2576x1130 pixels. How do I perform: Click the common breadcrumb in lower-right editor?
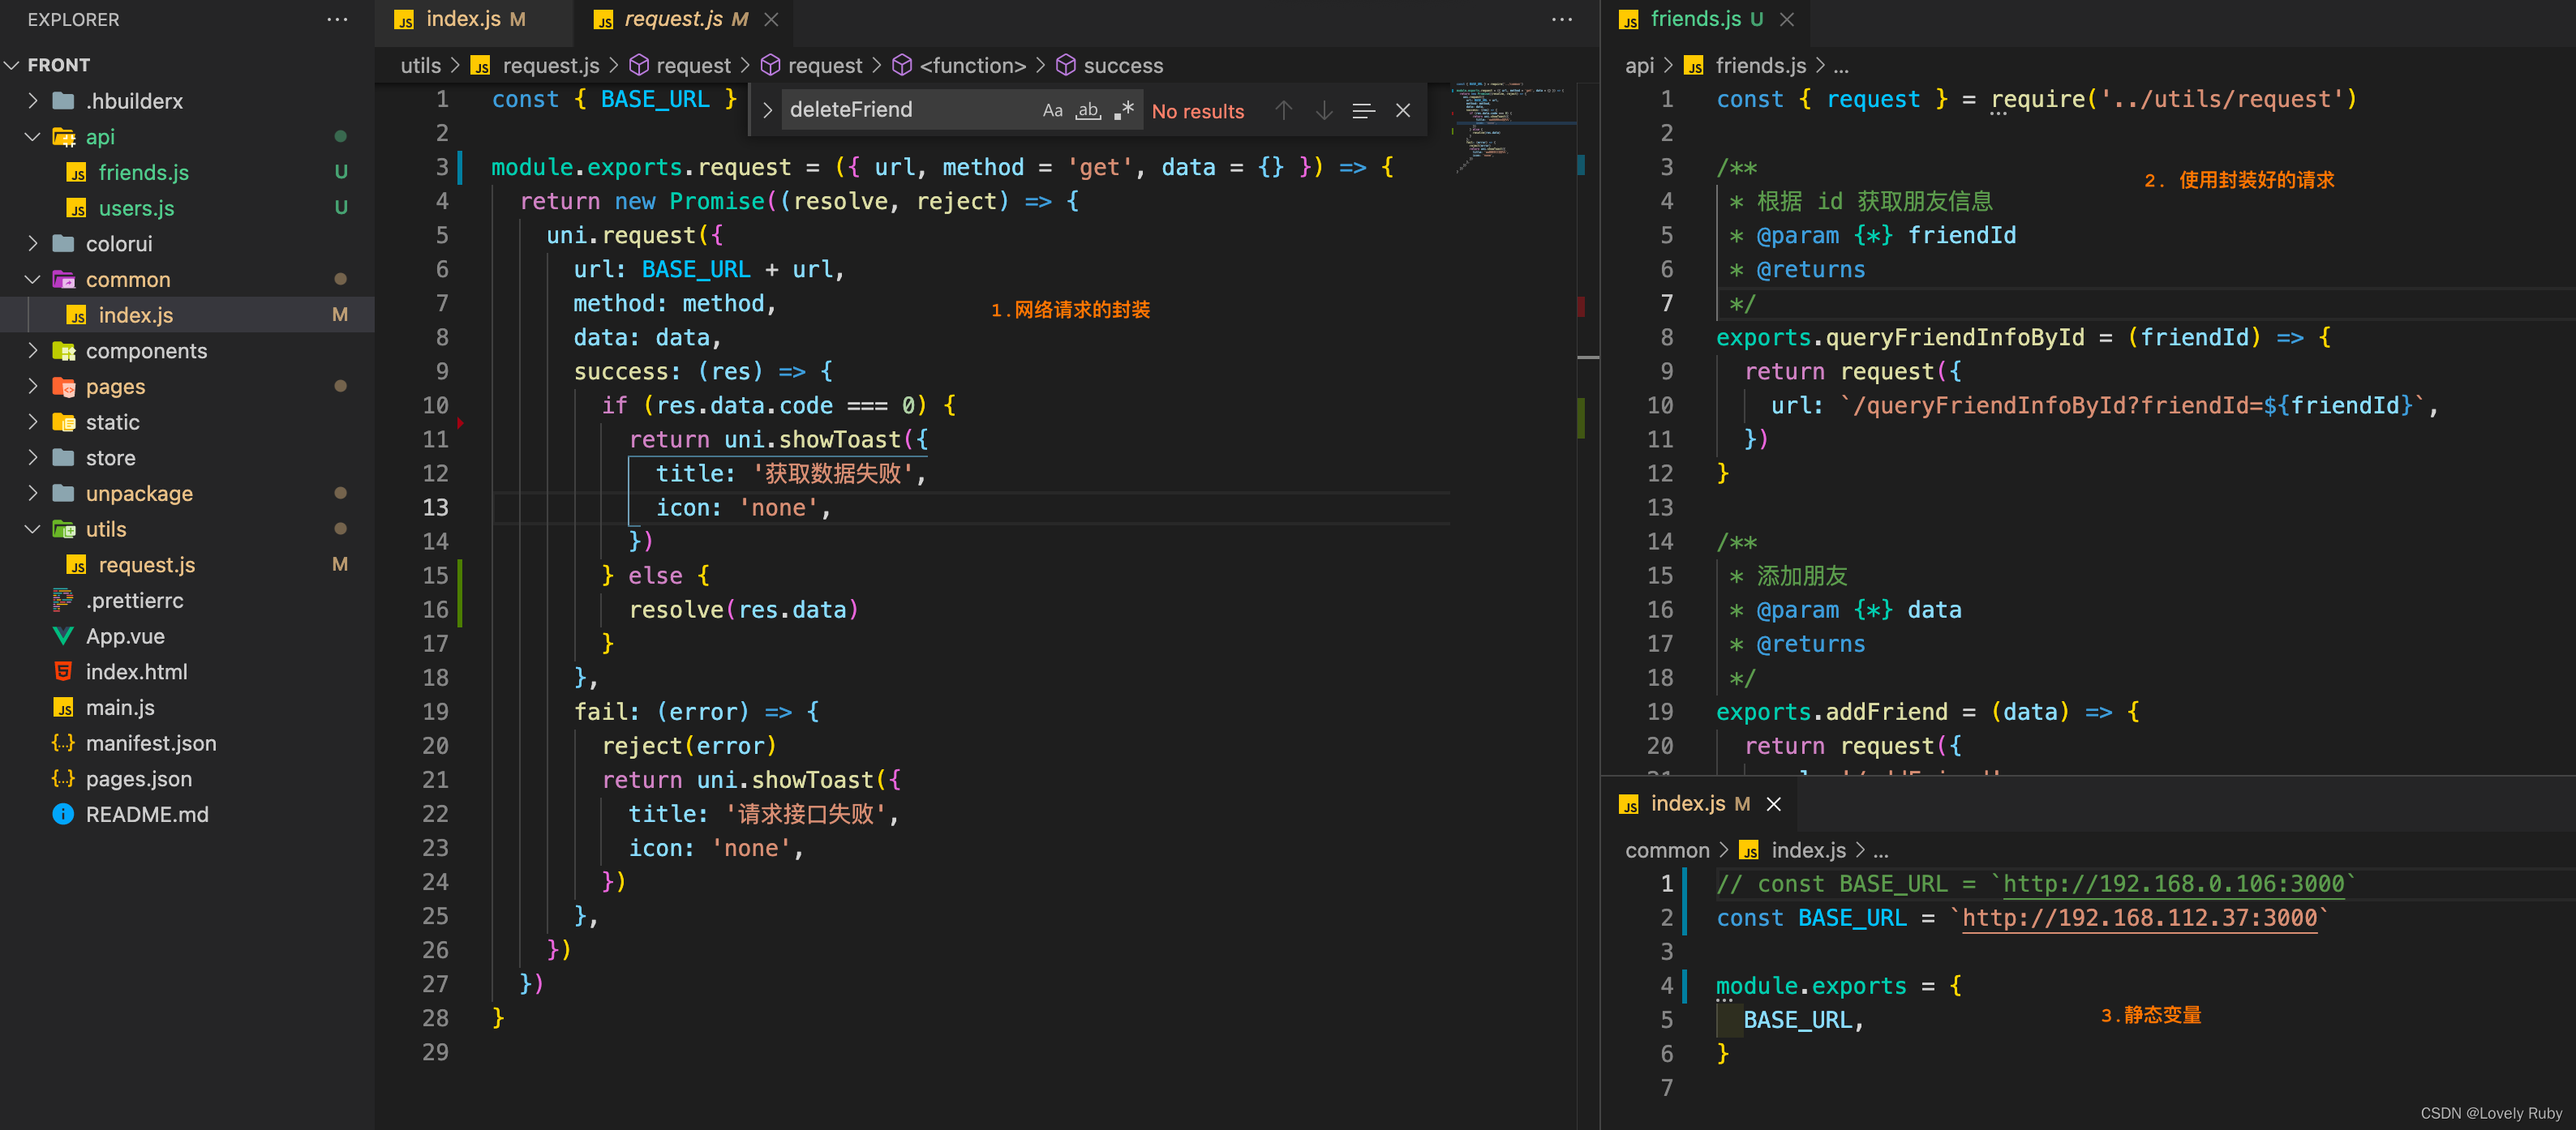[1667, 850]
